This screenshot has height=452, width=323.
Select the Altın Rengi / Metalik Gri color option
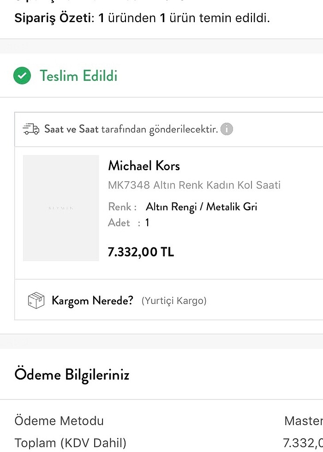pyautogui.click(x=202, y=207)
